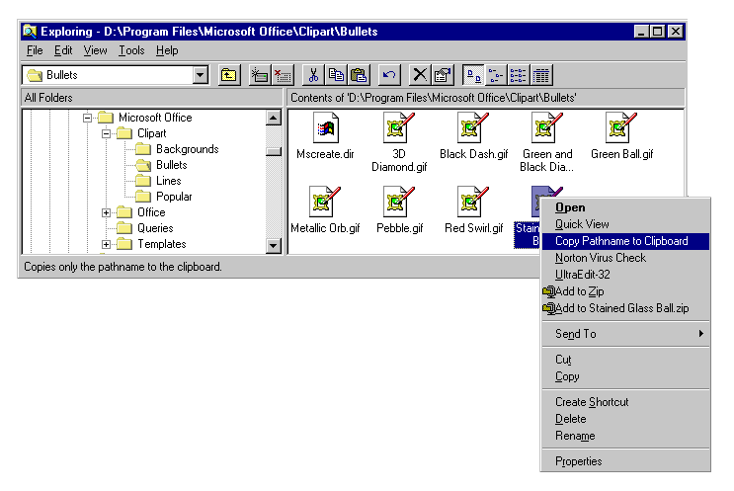The height and width of the screenshot is (491, 734).
Task: Choose Create Shortcut in the context menu
Action: [x=625, y=402]
